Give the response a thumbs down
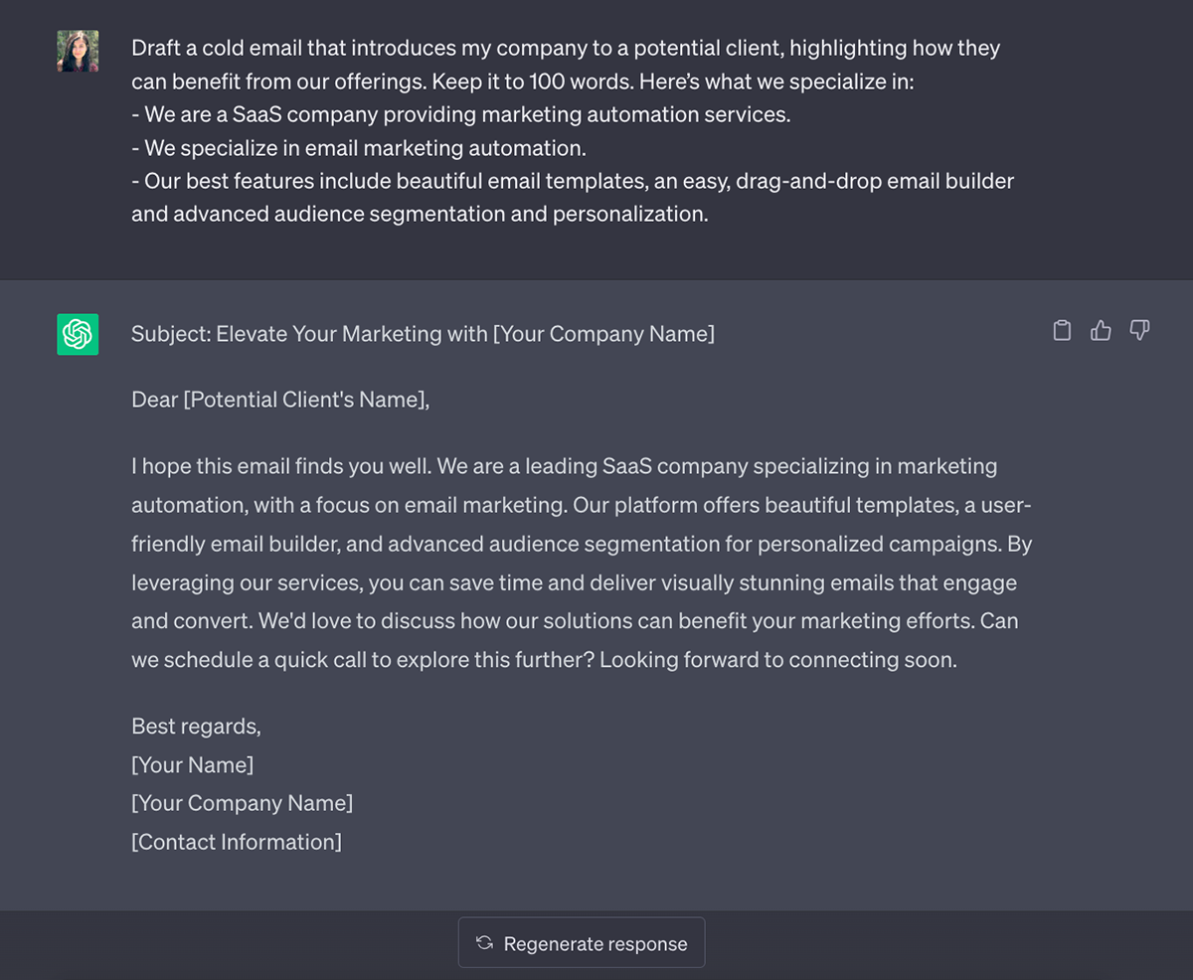Viewport: 1193px width, 980px height. pos(1139,331)
